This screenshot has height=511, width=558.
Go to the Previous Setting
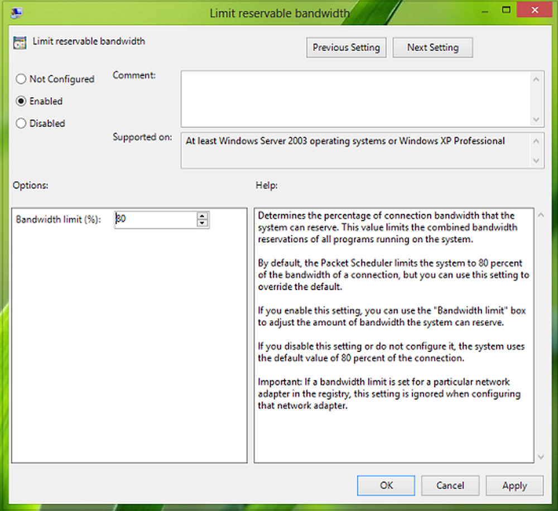346,48
